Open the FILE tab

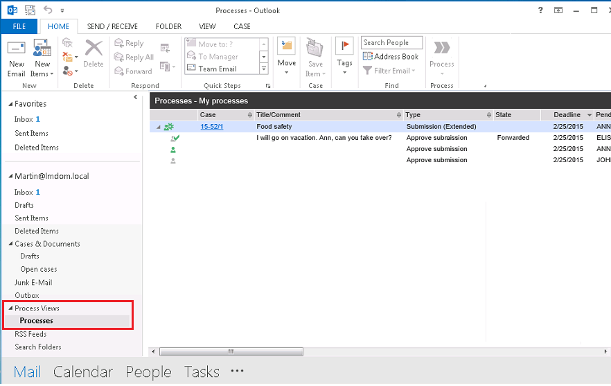(19, 26)
